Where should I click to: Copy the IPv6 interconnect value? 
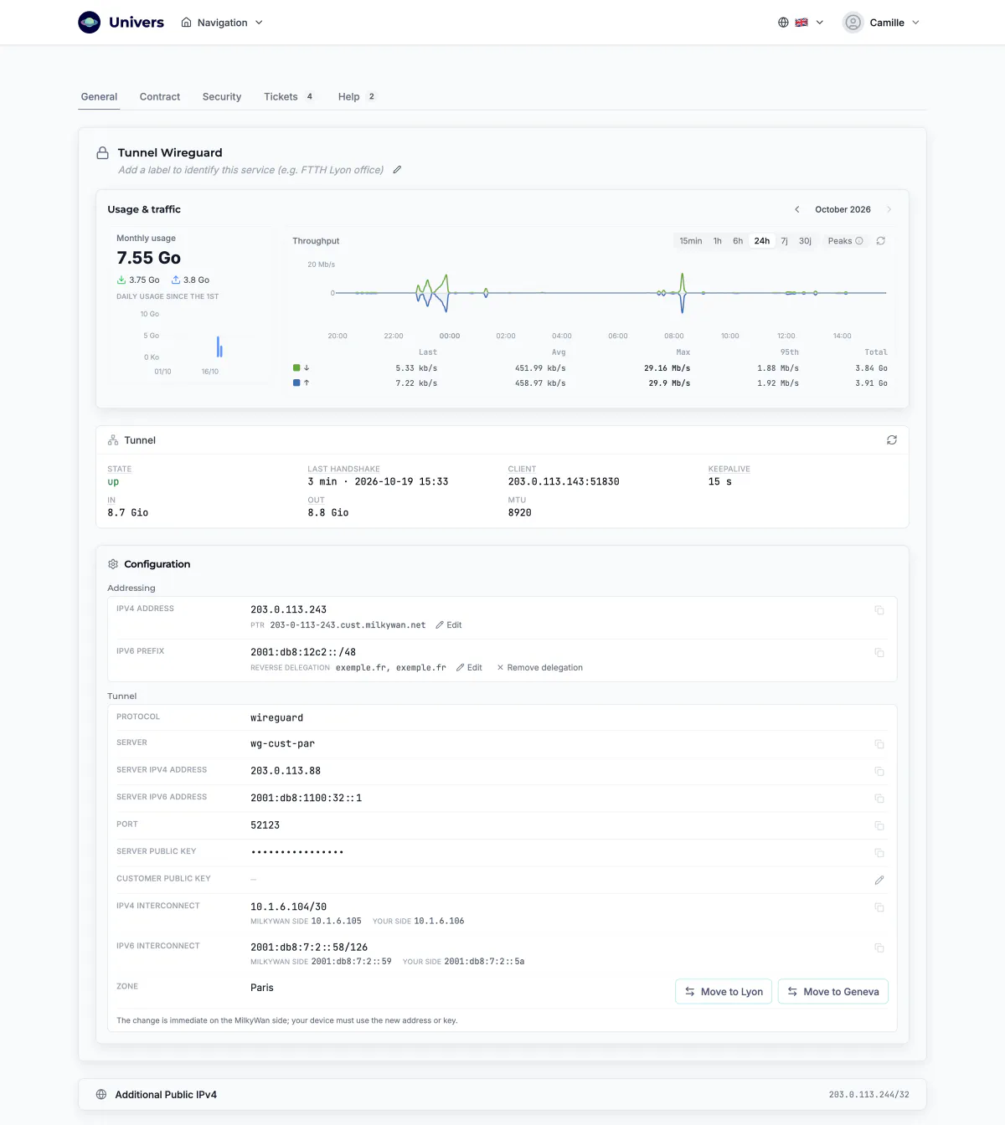879,948
